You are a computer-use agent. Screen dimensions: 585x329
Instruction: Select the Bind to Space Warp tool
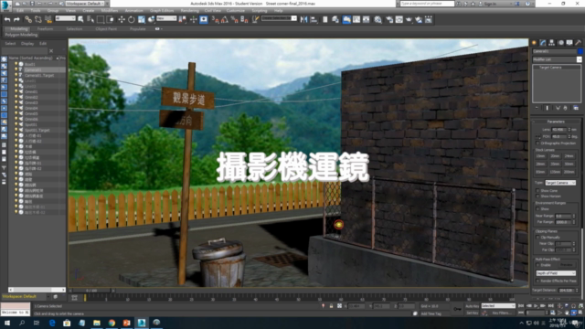tap(48, 19)
